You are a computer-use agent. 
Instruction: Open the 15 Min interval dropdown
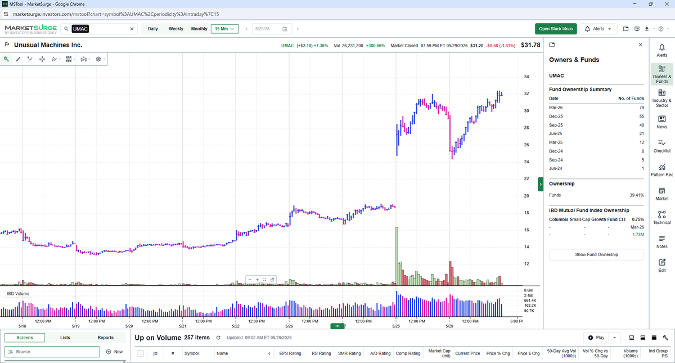pos(224,29)
